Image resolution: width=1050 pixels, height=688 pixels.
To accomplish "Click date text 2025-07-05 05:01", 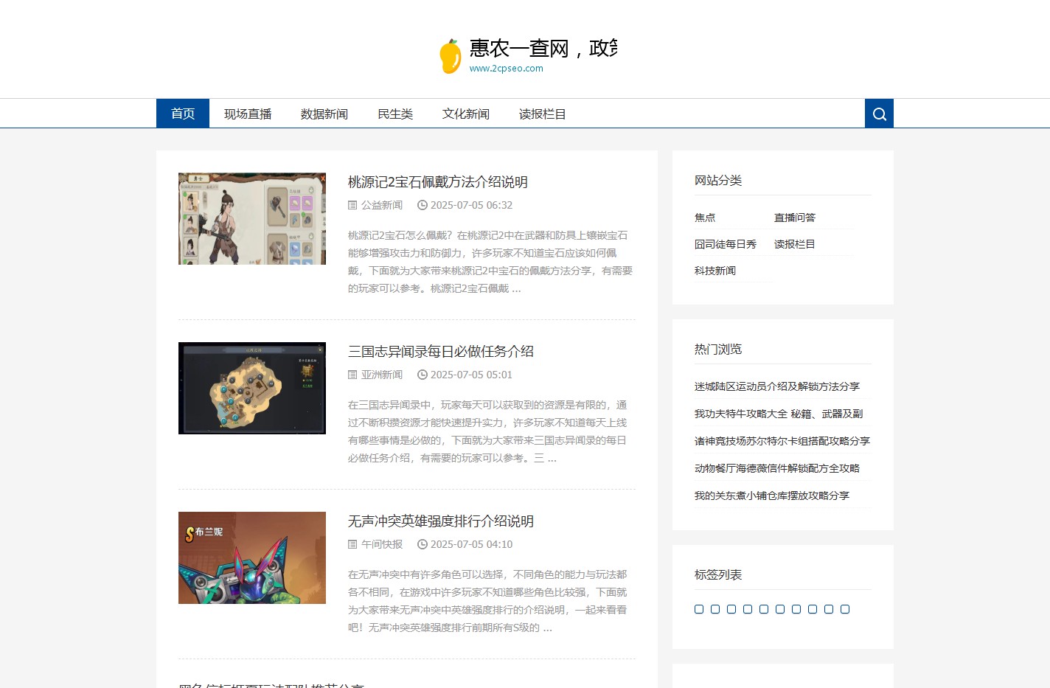I will point(471,375).
